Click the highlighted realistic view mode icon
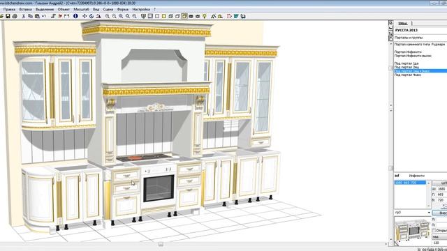Image resolution: width=447 pixels, height=251 pixels. coord(184,16)
